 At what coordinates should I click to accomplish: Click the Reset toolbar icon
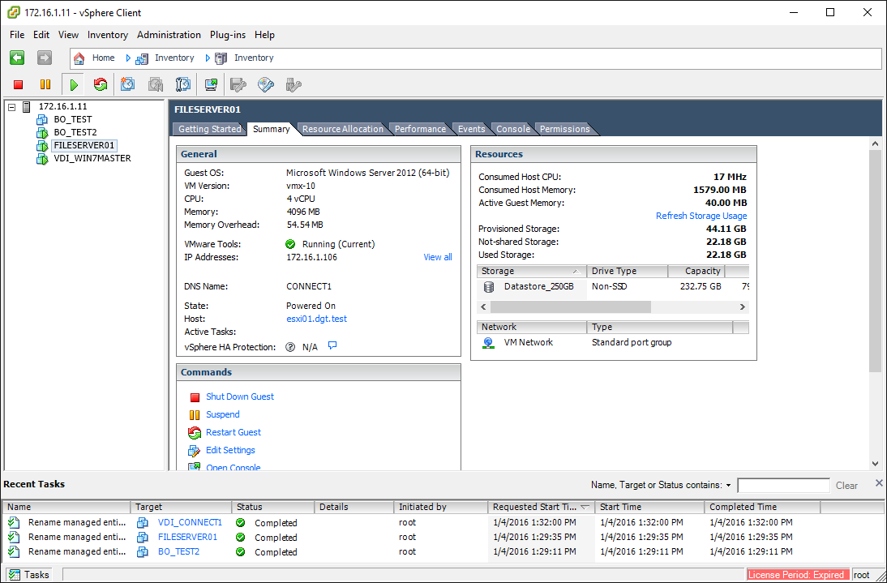click(x=100, y=85)
